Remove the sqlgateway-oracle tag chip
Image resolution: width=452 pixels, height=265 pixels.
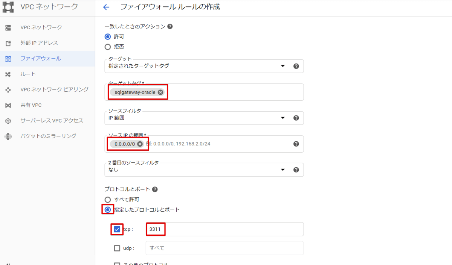click(160, 92)
